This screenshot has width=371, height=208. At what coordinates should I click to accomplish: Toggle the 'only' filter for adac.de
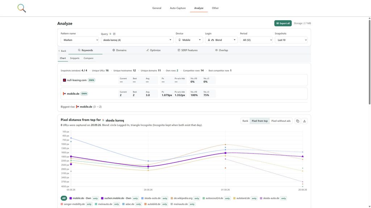tap(138, 204)
